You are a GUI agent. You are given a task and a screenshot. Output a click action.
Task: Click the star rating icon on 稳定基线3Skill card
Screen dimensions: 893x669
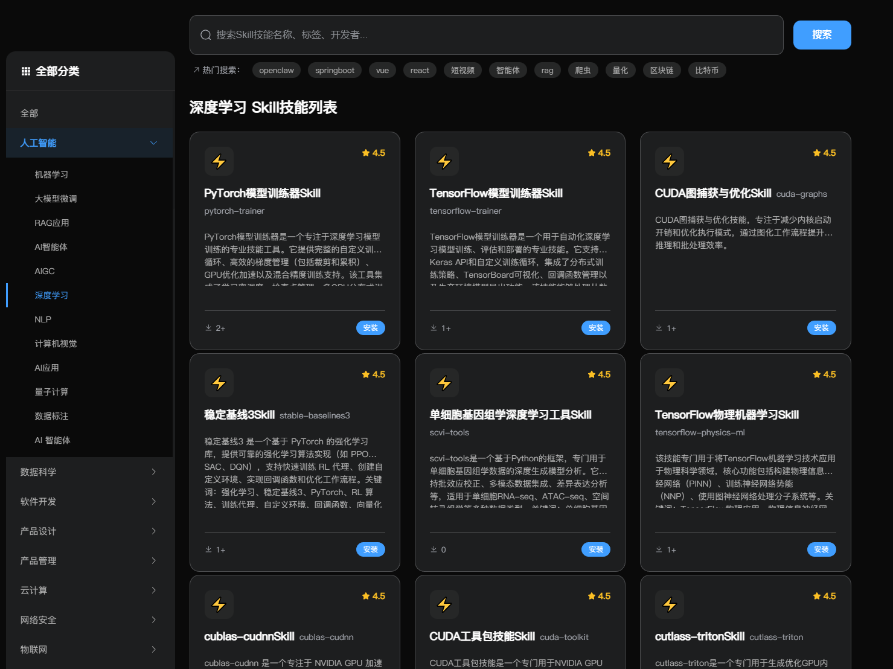pos(366,374)
